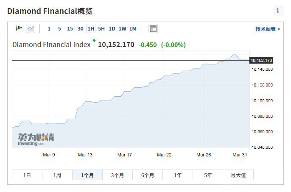Choose the 30 minute interval
The image size is (291, 192).
coord(81,29)
